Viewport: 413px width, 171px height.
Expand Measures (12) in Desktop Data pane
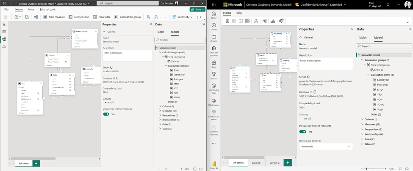point(161,111)
